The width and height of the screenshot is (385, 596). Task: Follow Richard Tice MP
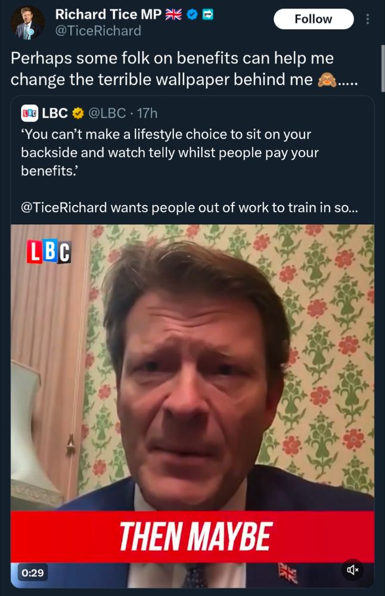click(313, 19)
